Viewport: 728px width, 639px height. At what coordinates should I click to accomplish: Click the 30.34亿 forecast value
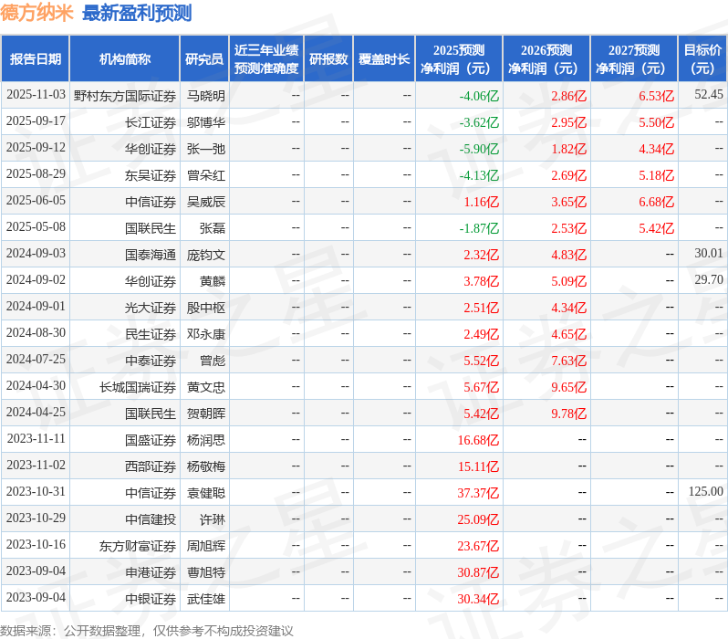(x=478, y=599)
